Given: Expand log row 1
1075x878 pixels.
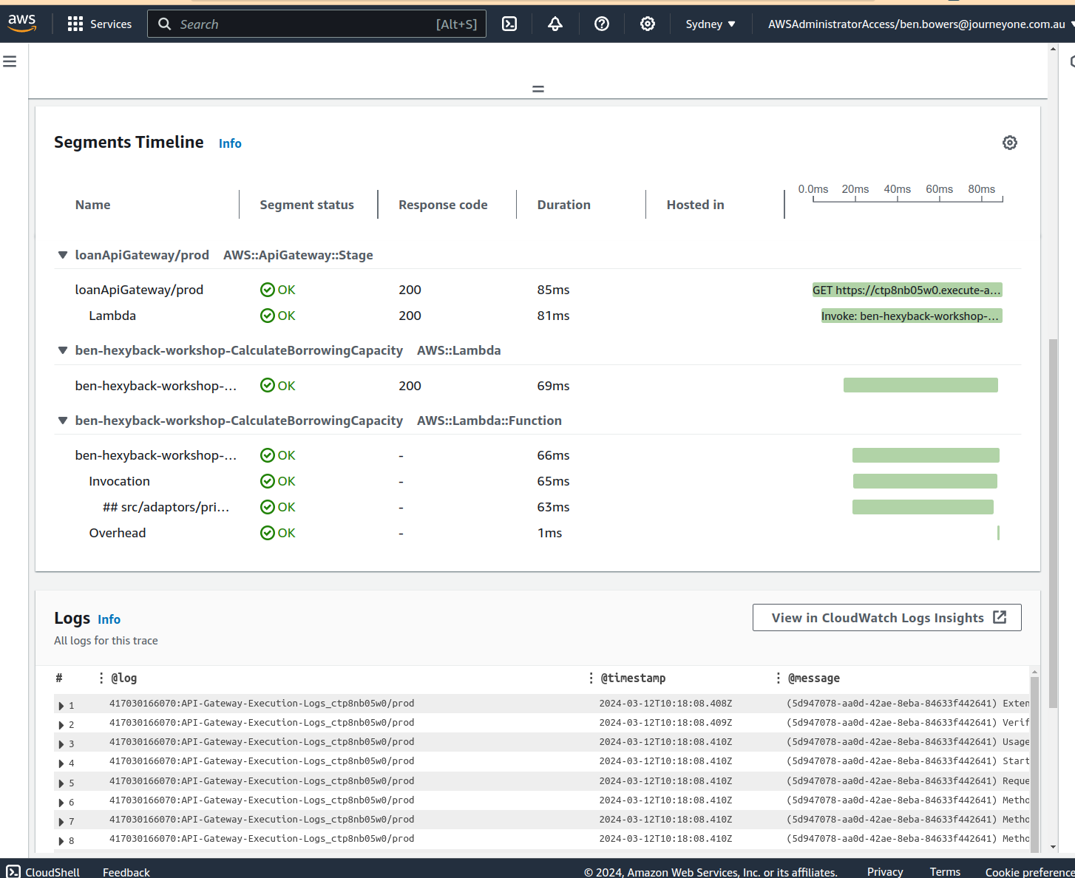Looking at the screenshot, I should point(61,706).
